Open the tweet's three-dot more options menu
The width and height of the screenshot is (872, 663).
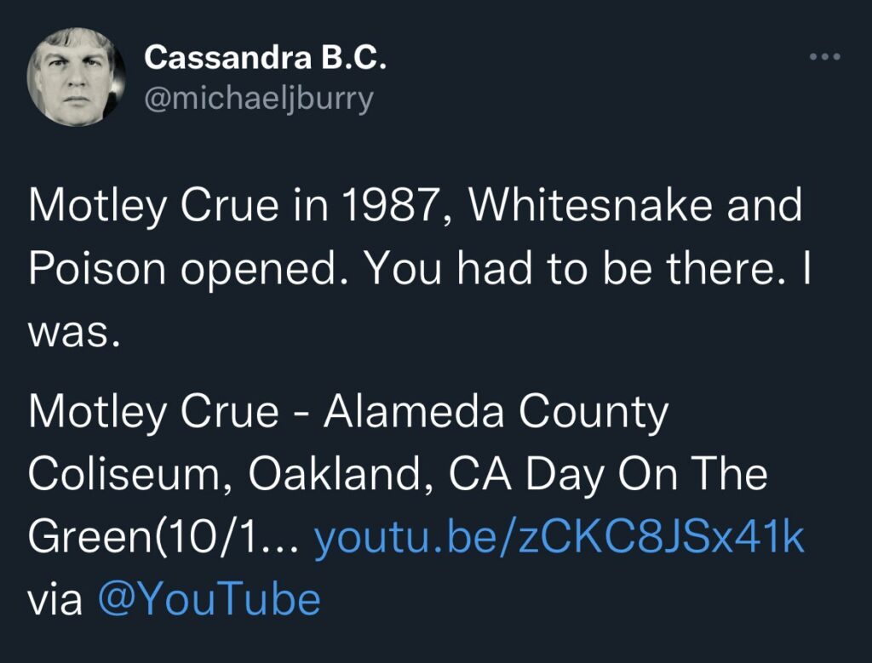[824, 57]
